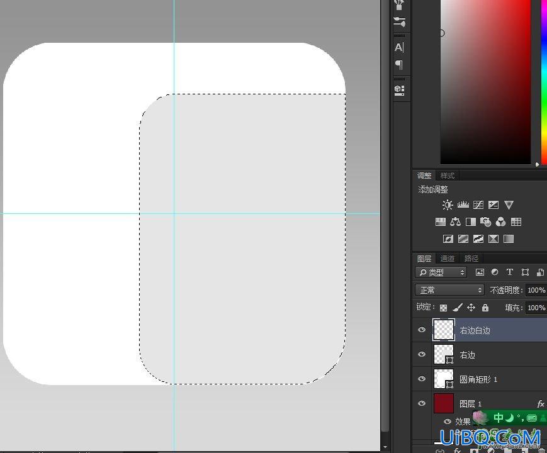This screenshot has width=547, height=453.
Task: Open layer effects fx on 图层 1
Action: tap(540, 404)
